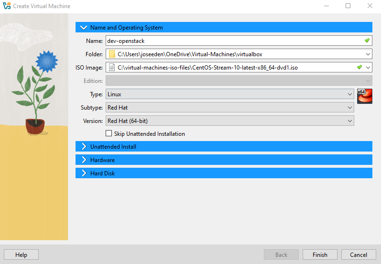Image resolution: width=381 pixels, height=264 pixels.
Task: Click the Name field containing dev-openstack
Action: [229, 41]
